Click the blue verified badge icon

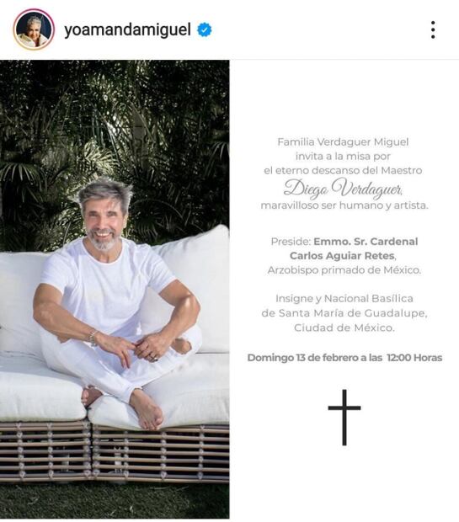click(204, 30)
